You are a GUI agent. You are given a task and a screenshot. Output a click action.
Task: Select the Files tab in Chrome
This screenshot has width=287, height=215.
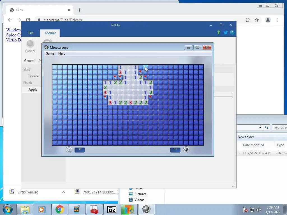[40, 10]
